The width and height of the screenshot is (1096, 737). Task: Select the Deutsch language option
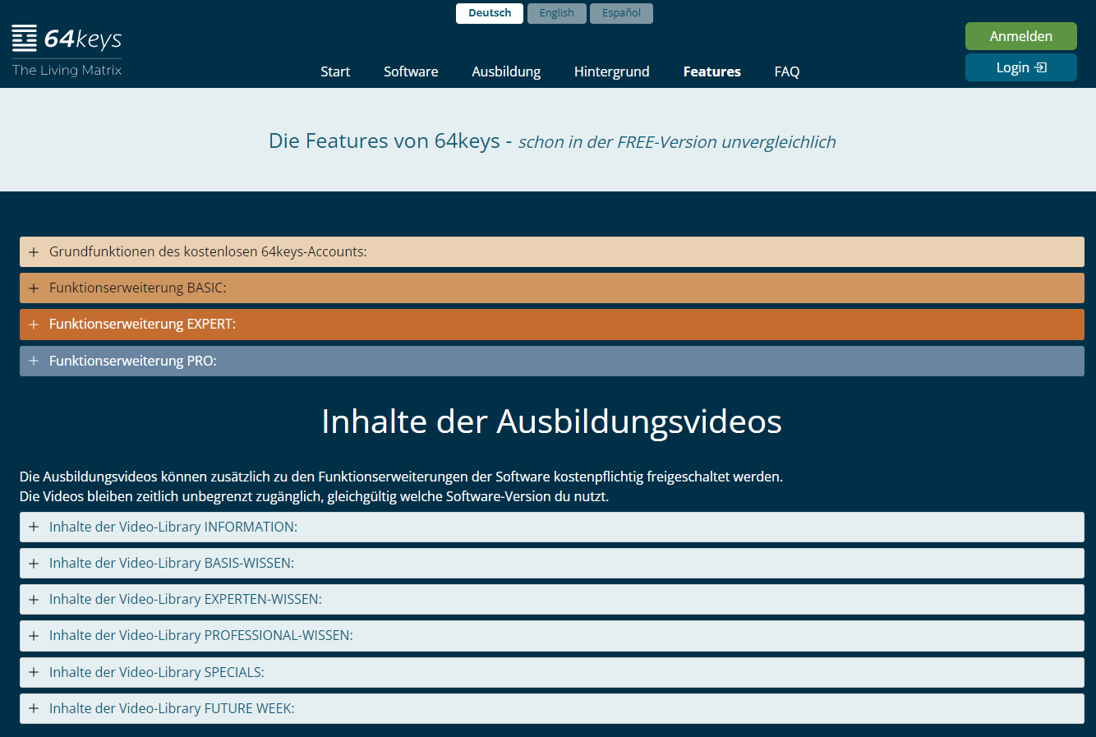(x=490, y=13)
